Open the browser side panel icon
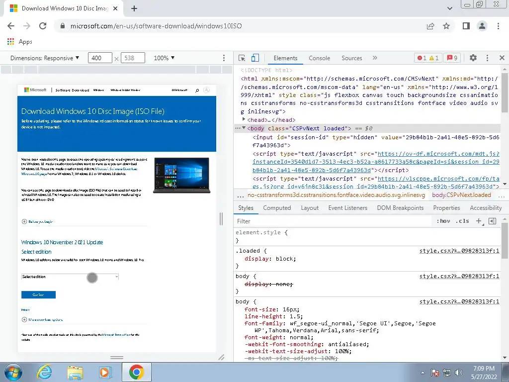 click(x=466, y=26)
